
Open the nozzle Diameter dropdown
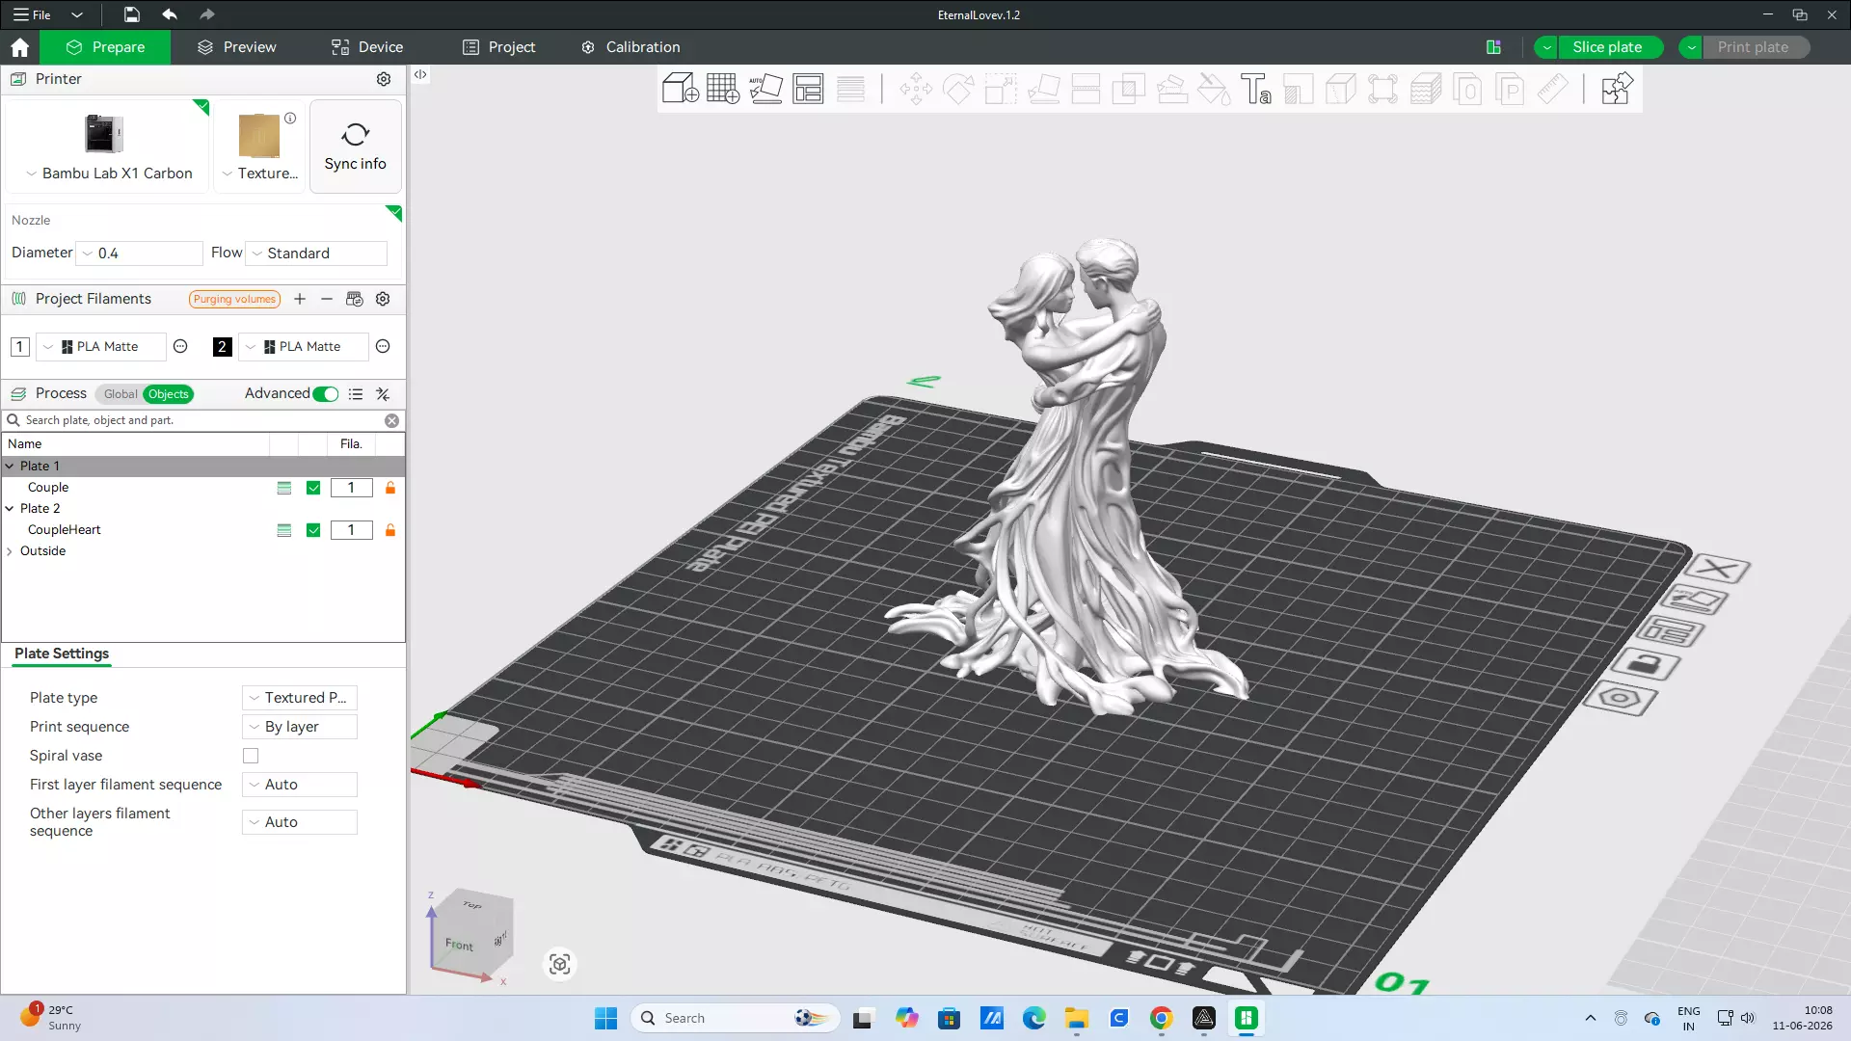click(x=140, y=253)
